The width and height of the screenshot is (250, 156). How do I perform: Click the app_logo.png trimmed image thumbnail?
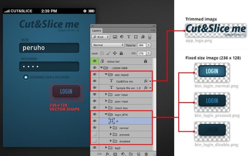tap(216, 30)
